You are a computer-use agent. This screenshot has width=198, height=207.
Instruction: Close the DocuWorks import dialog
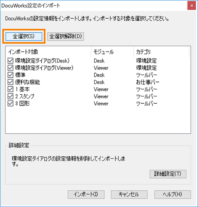[191, 5]
